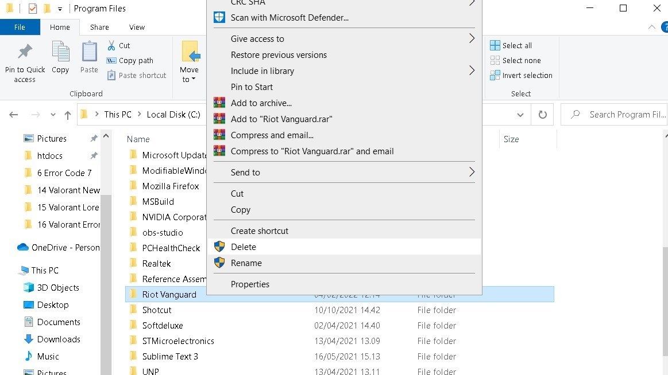Image resolution: width=668 pixels, height=375 pixels.
Task: Choose Delete from the context menu
Action: pyautogui.click(x=344, y=247)
